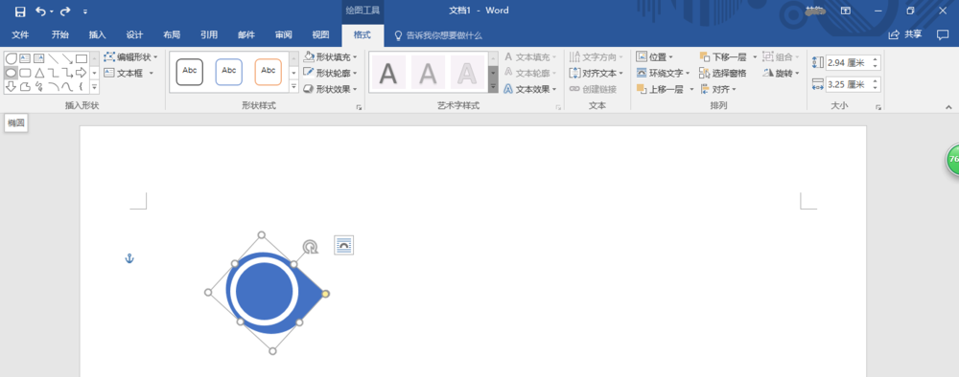Apply the orange outline Abc shape style
This screenshot has height=377, width=959.
point(268,72)
